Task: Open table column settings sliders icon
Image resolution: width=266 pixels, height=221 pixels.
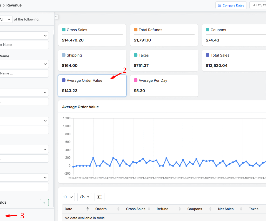Action: [99, 197]
